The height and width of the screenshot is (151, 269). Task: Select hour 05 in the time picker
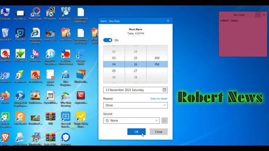click(114, 71)
